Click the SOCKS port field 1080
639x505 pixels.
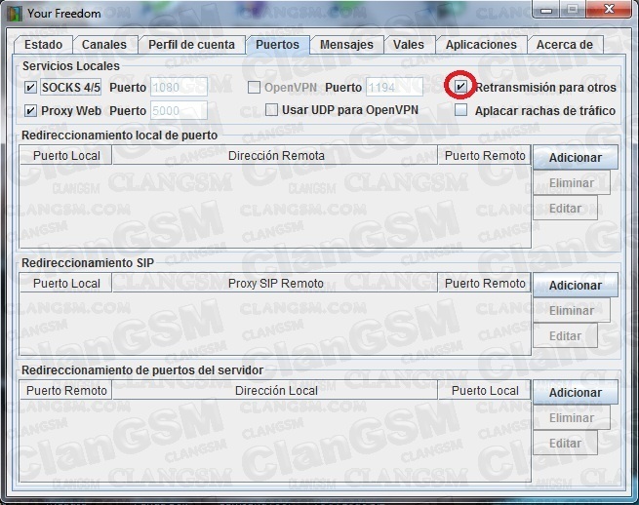179,88
